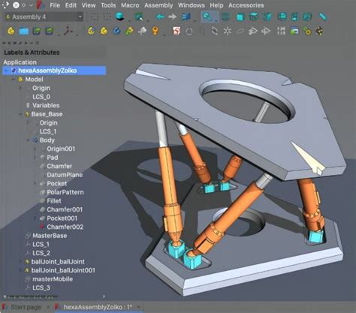This screenshot has width=356, height=313.
Task: Open the Macro menu
Action: pyautogui.click(x=130, y=5)
